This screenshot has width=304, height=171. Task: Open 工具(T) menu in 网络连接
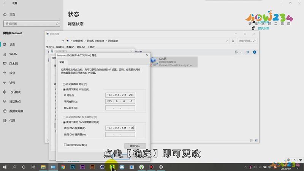pyautogui.click(x=91, y=47)
